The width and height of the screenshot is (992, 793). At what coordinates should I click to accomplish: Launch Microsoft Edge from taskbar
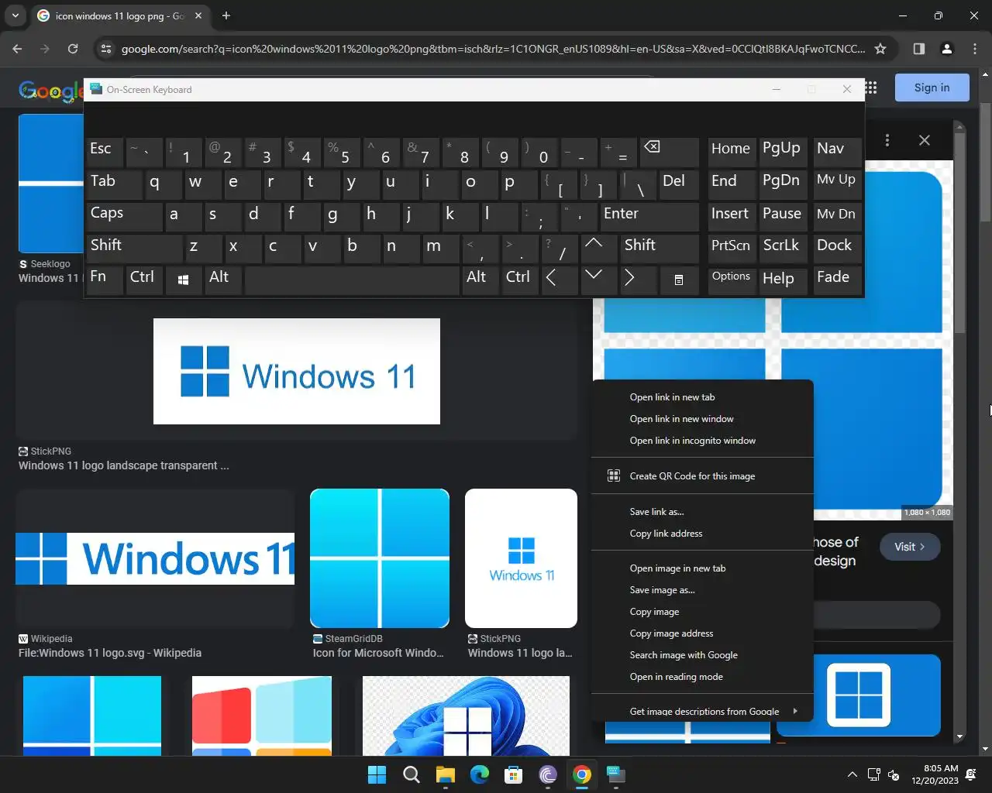pos(480,774)
